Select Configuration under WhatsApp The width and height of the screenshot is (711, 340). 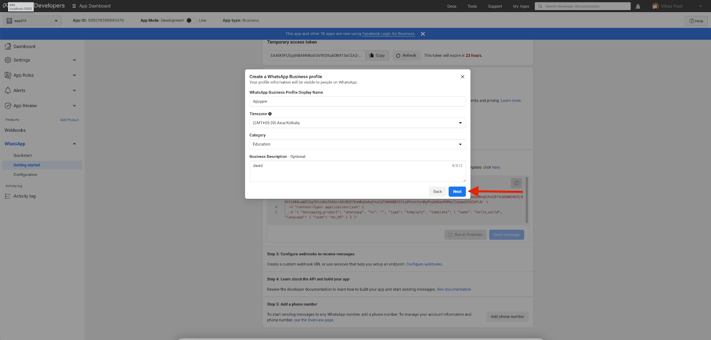[x=25, y=174]
